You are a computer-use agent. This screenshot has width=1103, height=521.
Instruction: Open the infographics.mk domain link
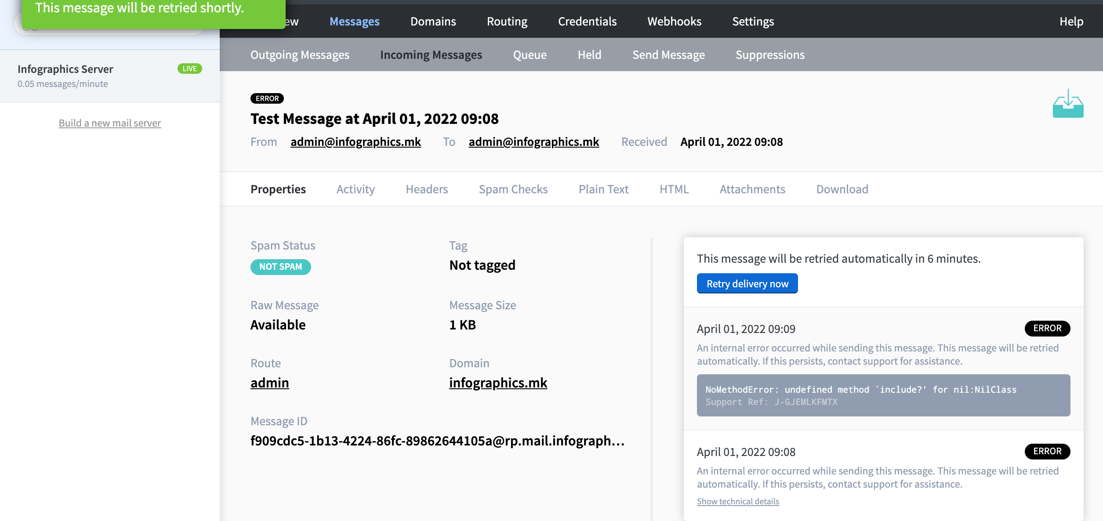pos(498,383)
